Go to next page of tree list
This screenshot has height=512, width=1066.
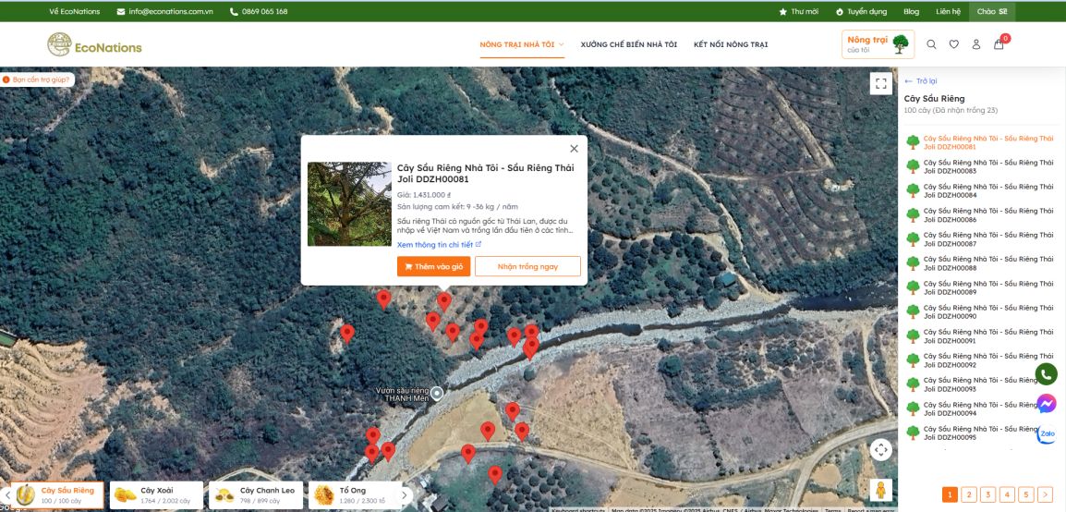click(x=1045, y=494)
